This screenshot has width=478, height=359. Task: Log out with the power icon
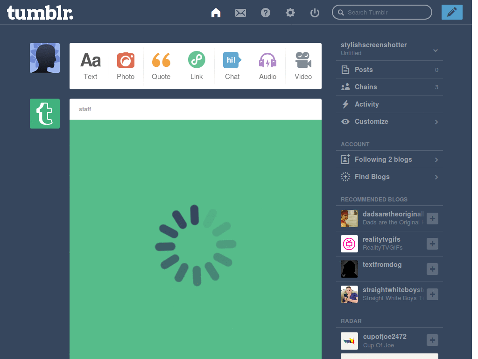(315, 13)
